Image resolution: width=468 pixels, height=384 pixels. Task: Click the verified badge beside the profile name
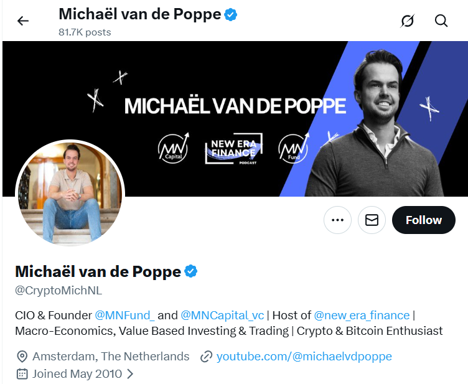point(190,271)
